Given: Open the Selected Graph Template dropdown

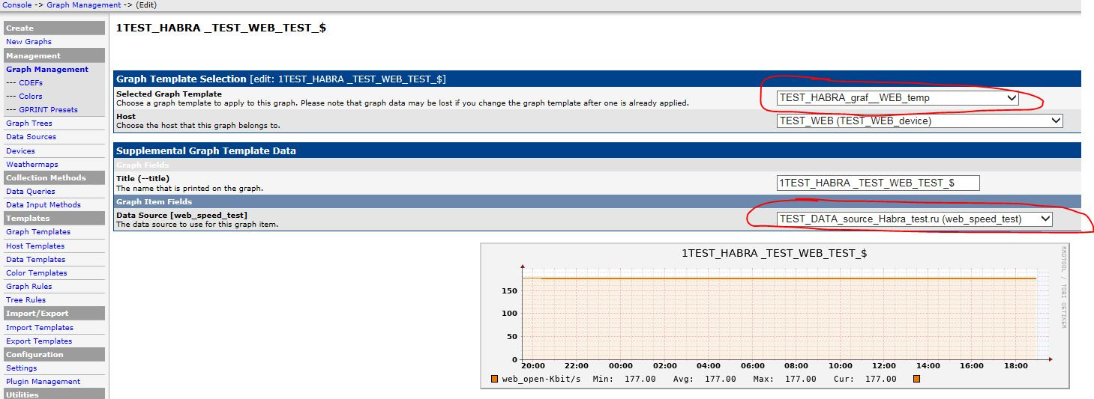Looking at the screenshot, I should click(898, 98).
